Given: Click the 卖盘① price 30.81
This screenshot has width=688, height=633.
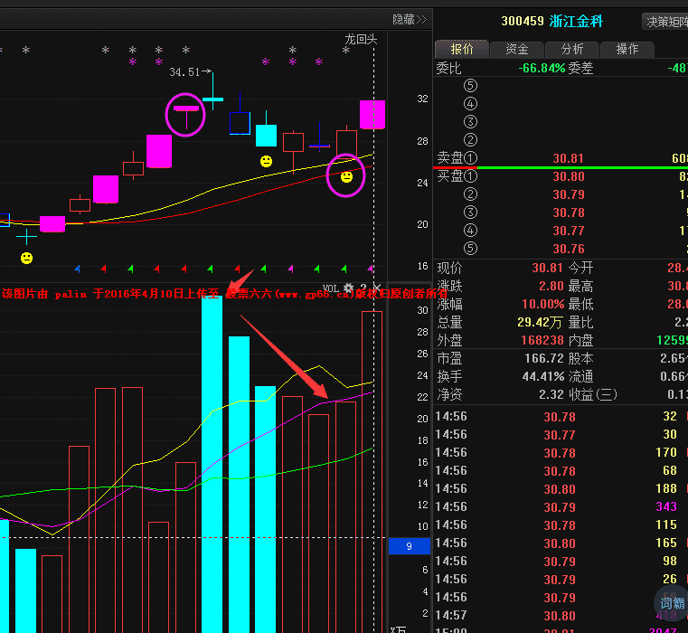Looking at the screenshot, I should [x=569, y=158].
